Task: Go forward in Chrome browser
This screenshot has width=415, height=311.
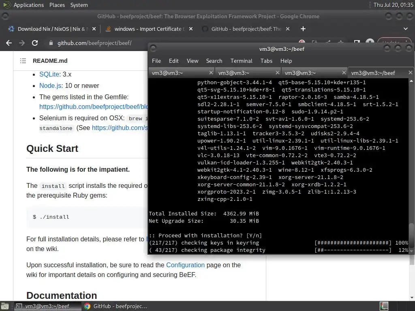Action: tap(22, 43)
